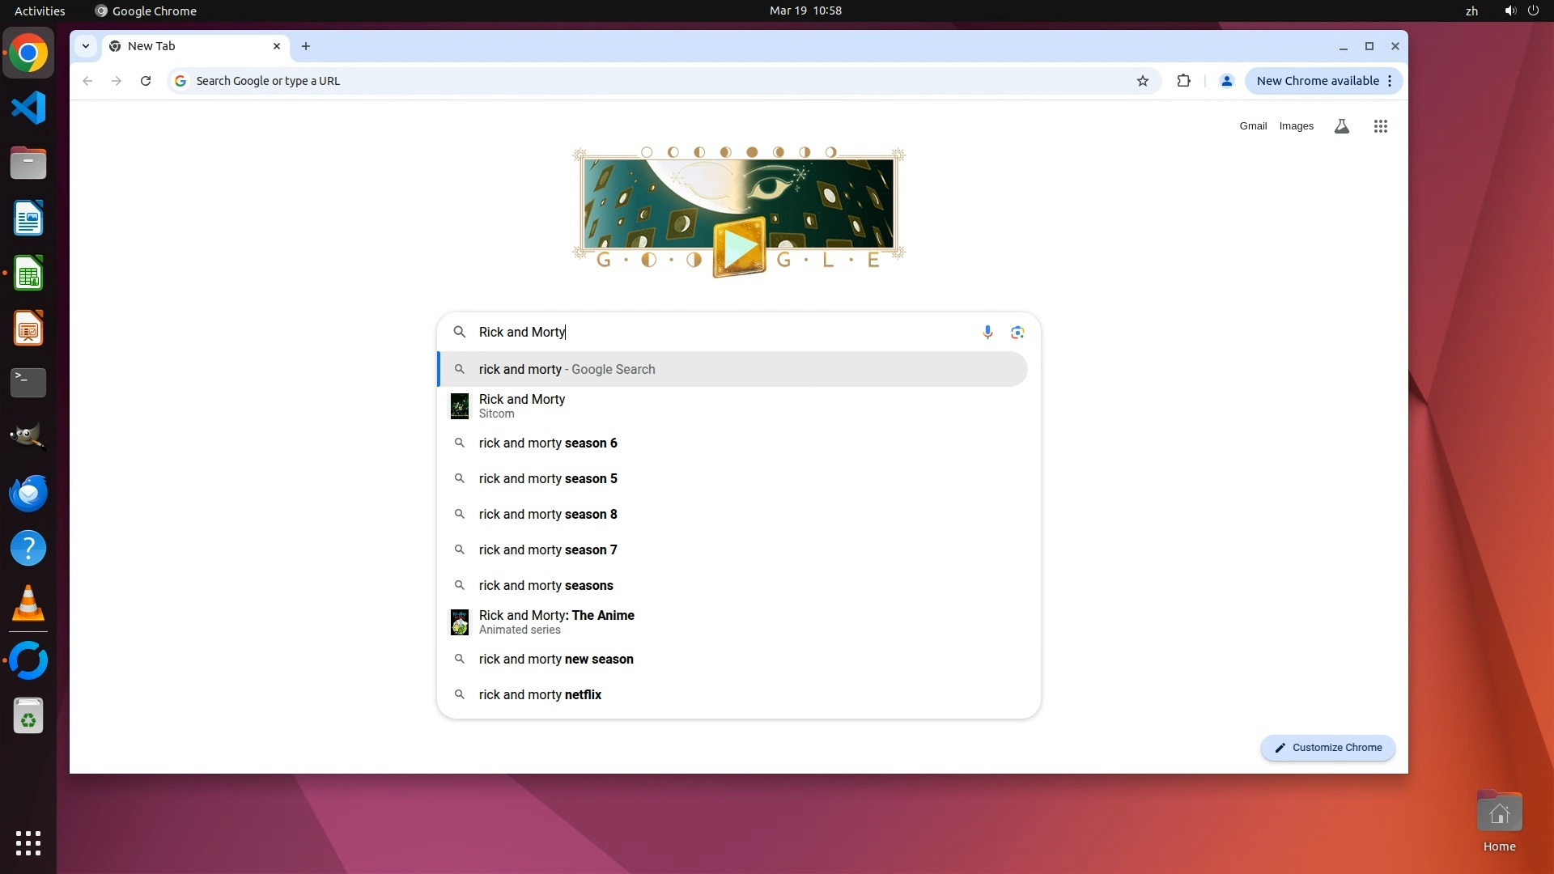Open the Gmail link

coord(1253,126)
